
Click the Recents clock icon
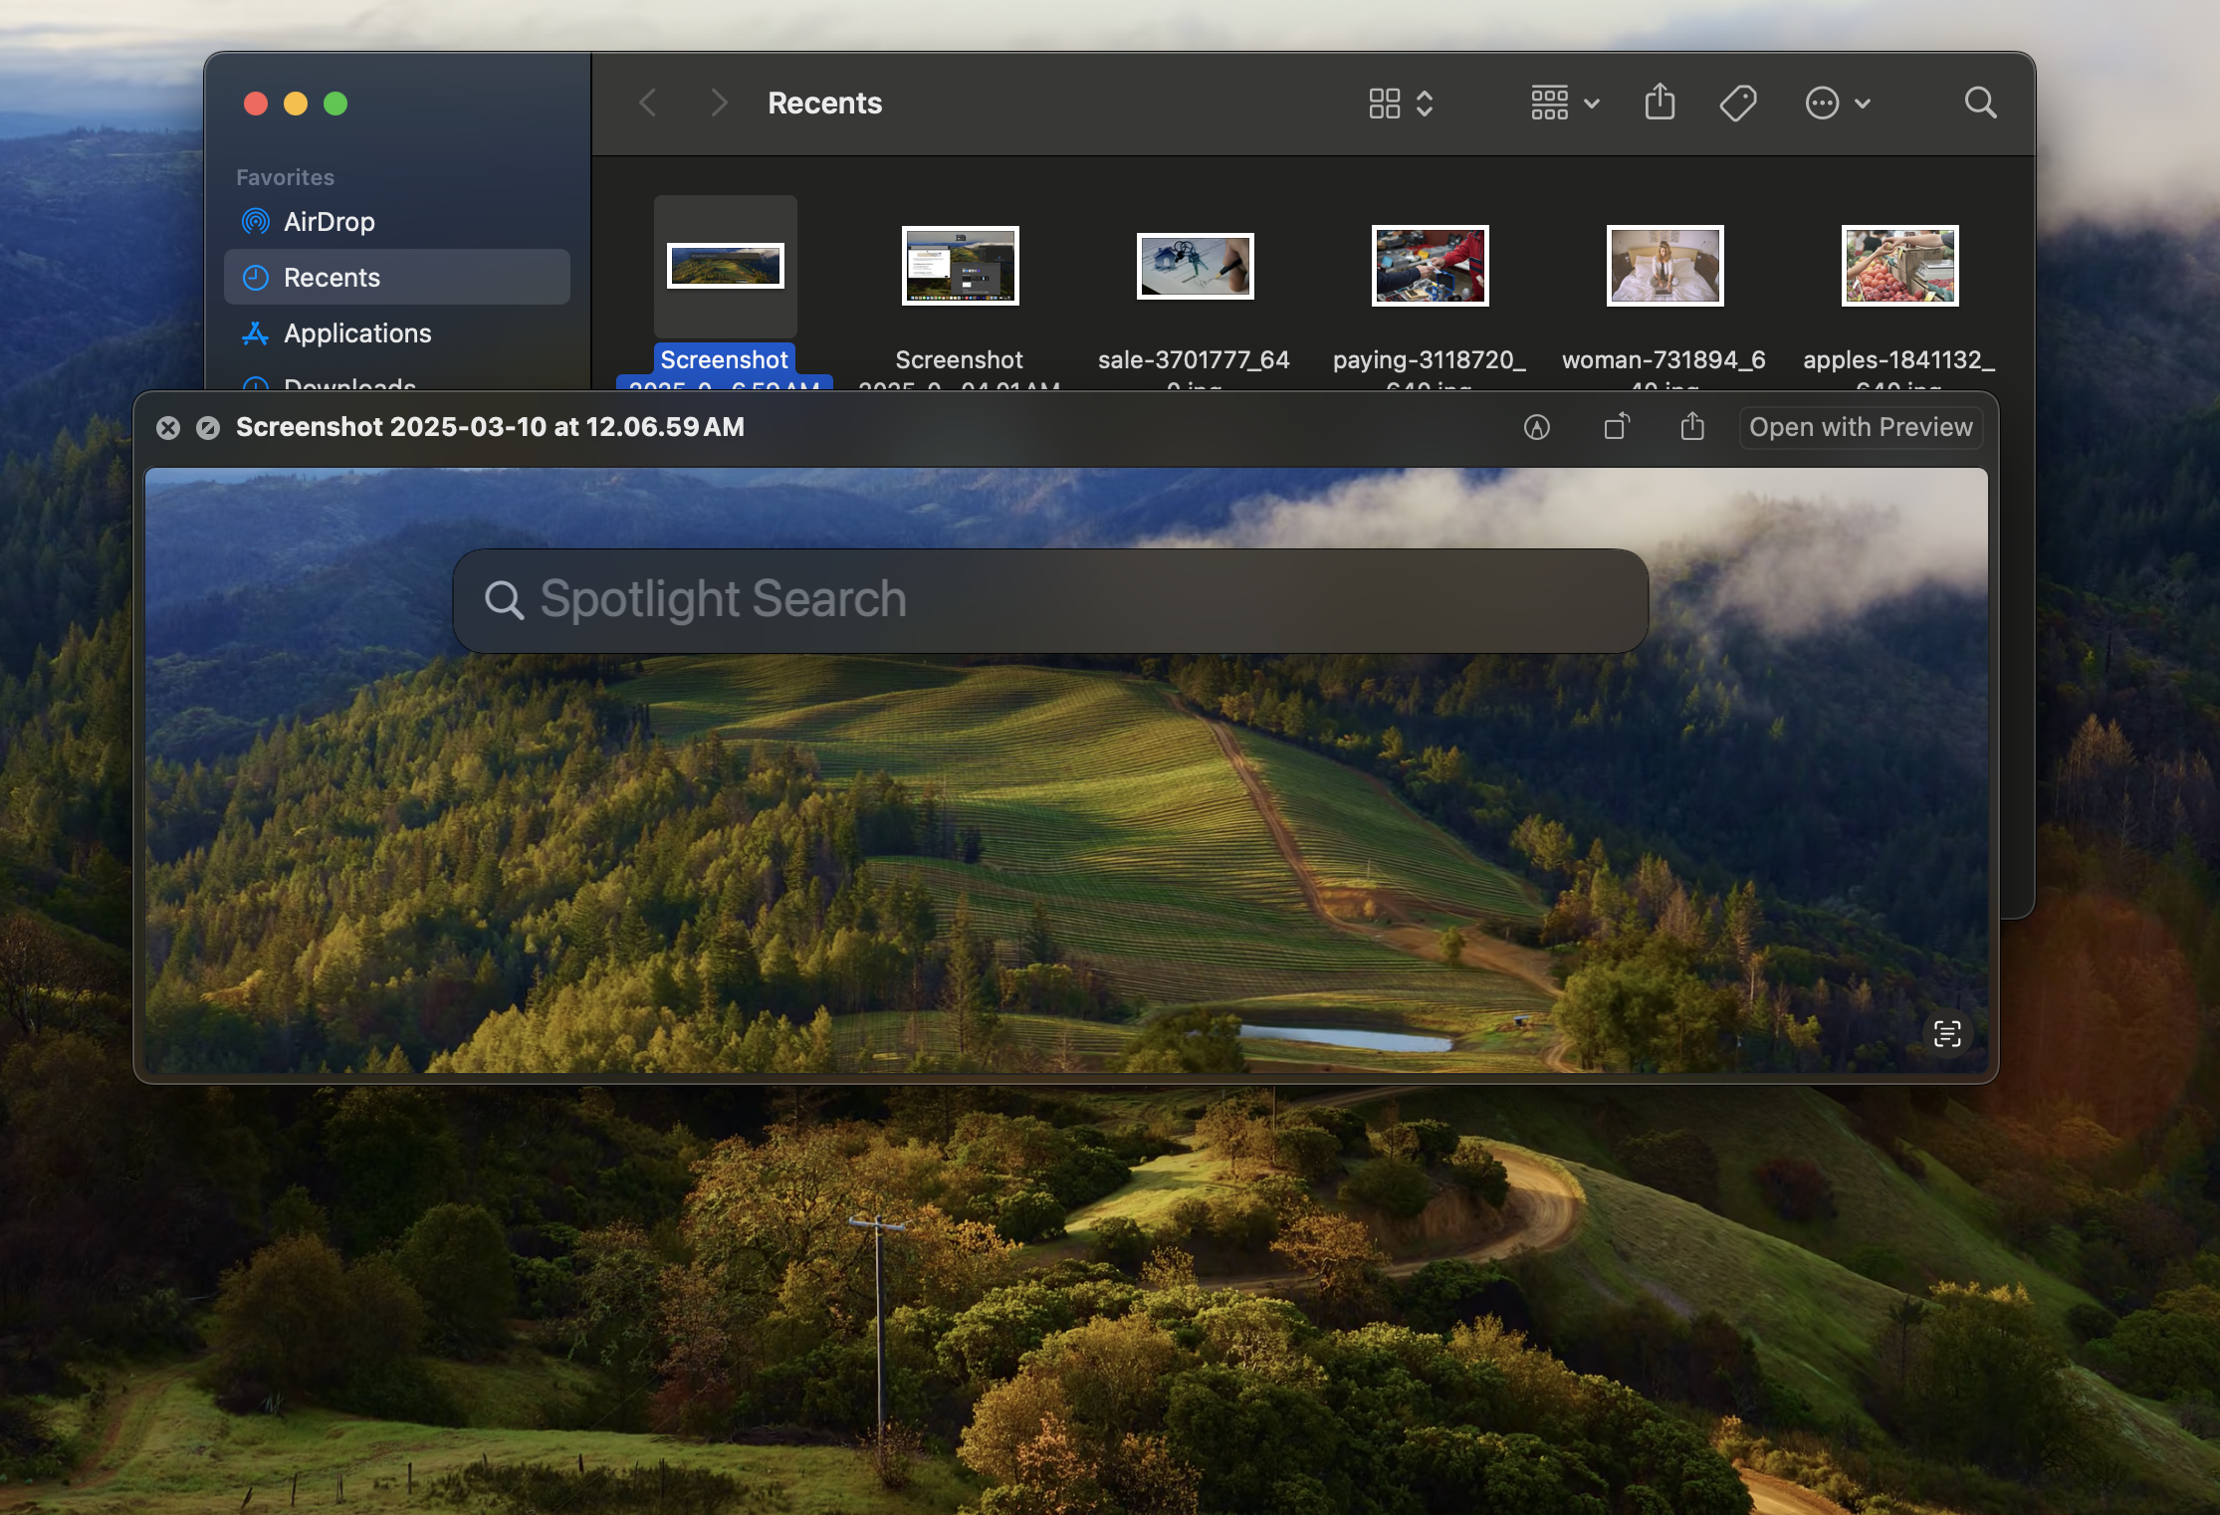pos(256,278)
